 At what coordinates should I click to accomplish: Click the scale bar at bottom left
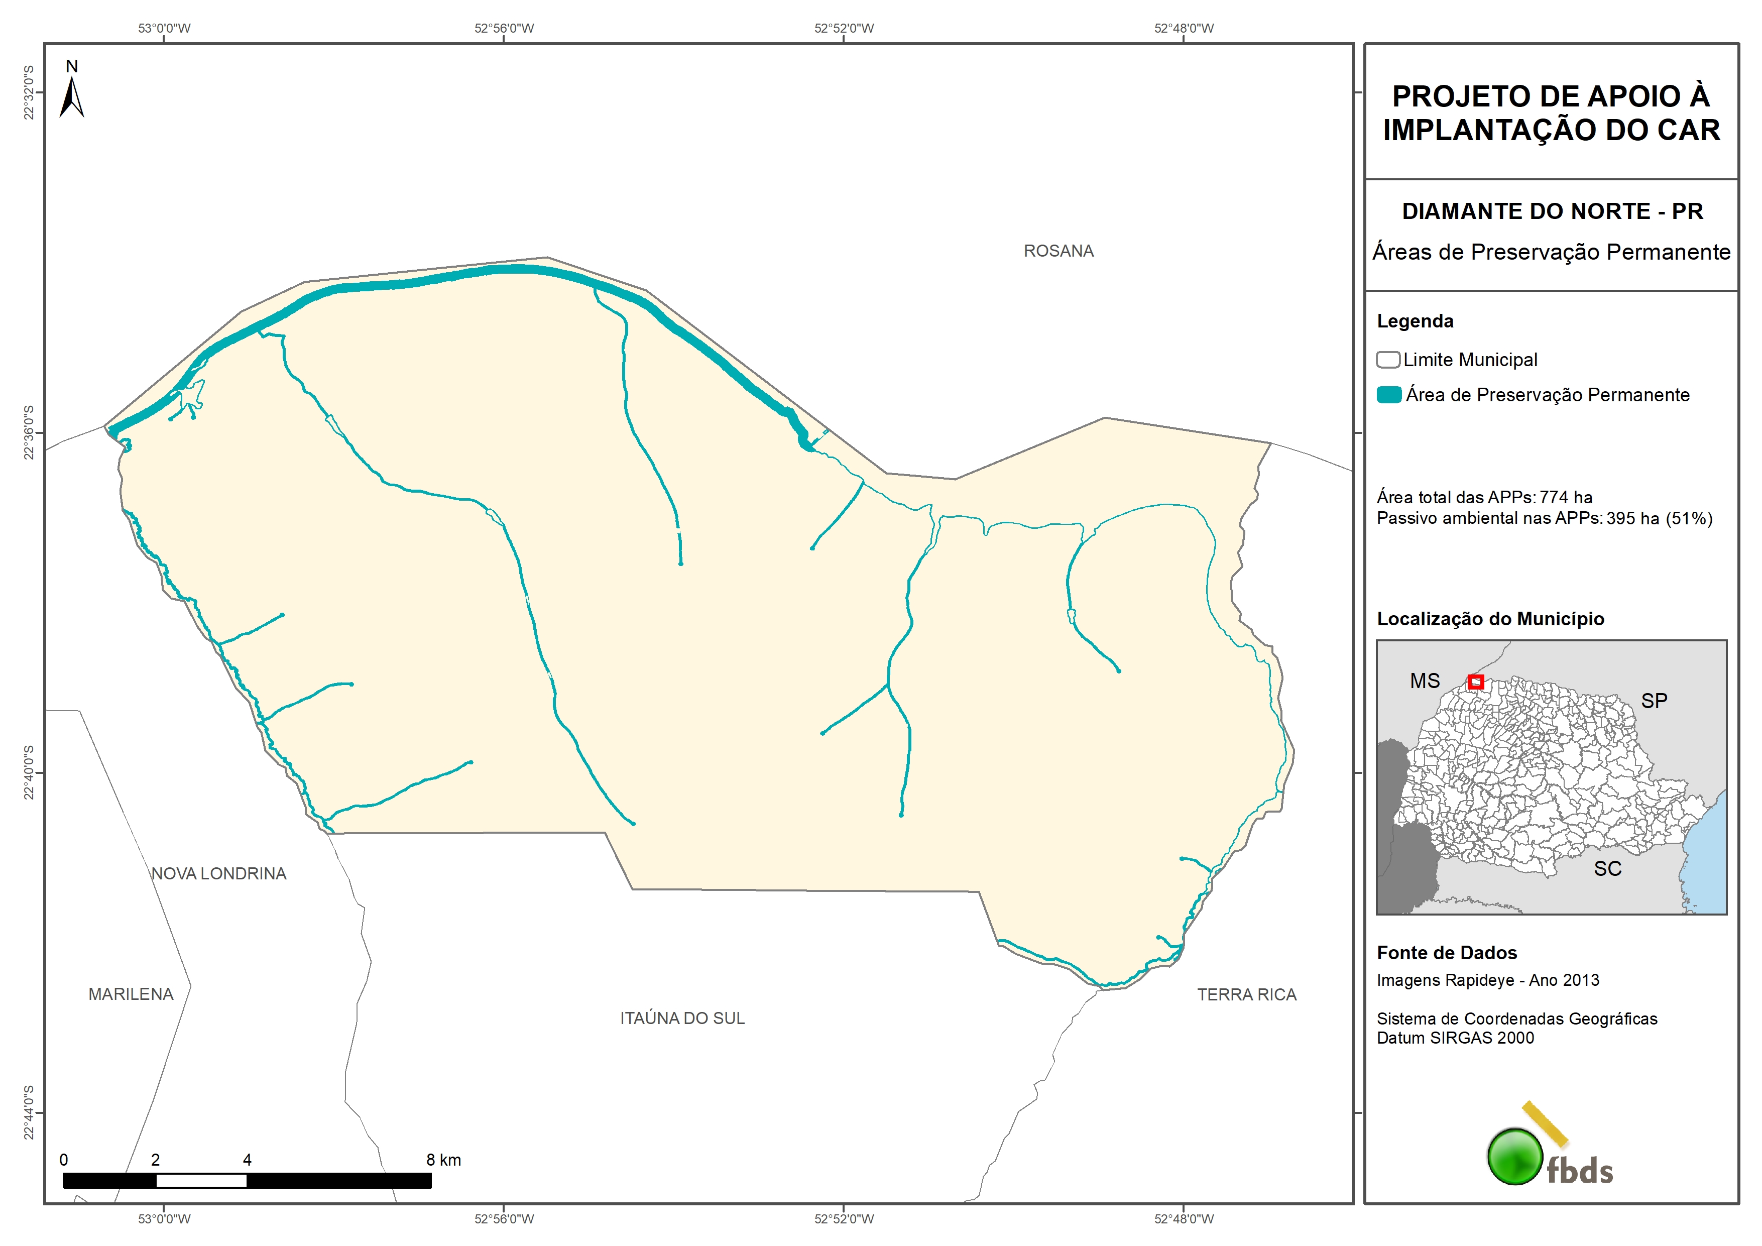tap(247, 1180)
